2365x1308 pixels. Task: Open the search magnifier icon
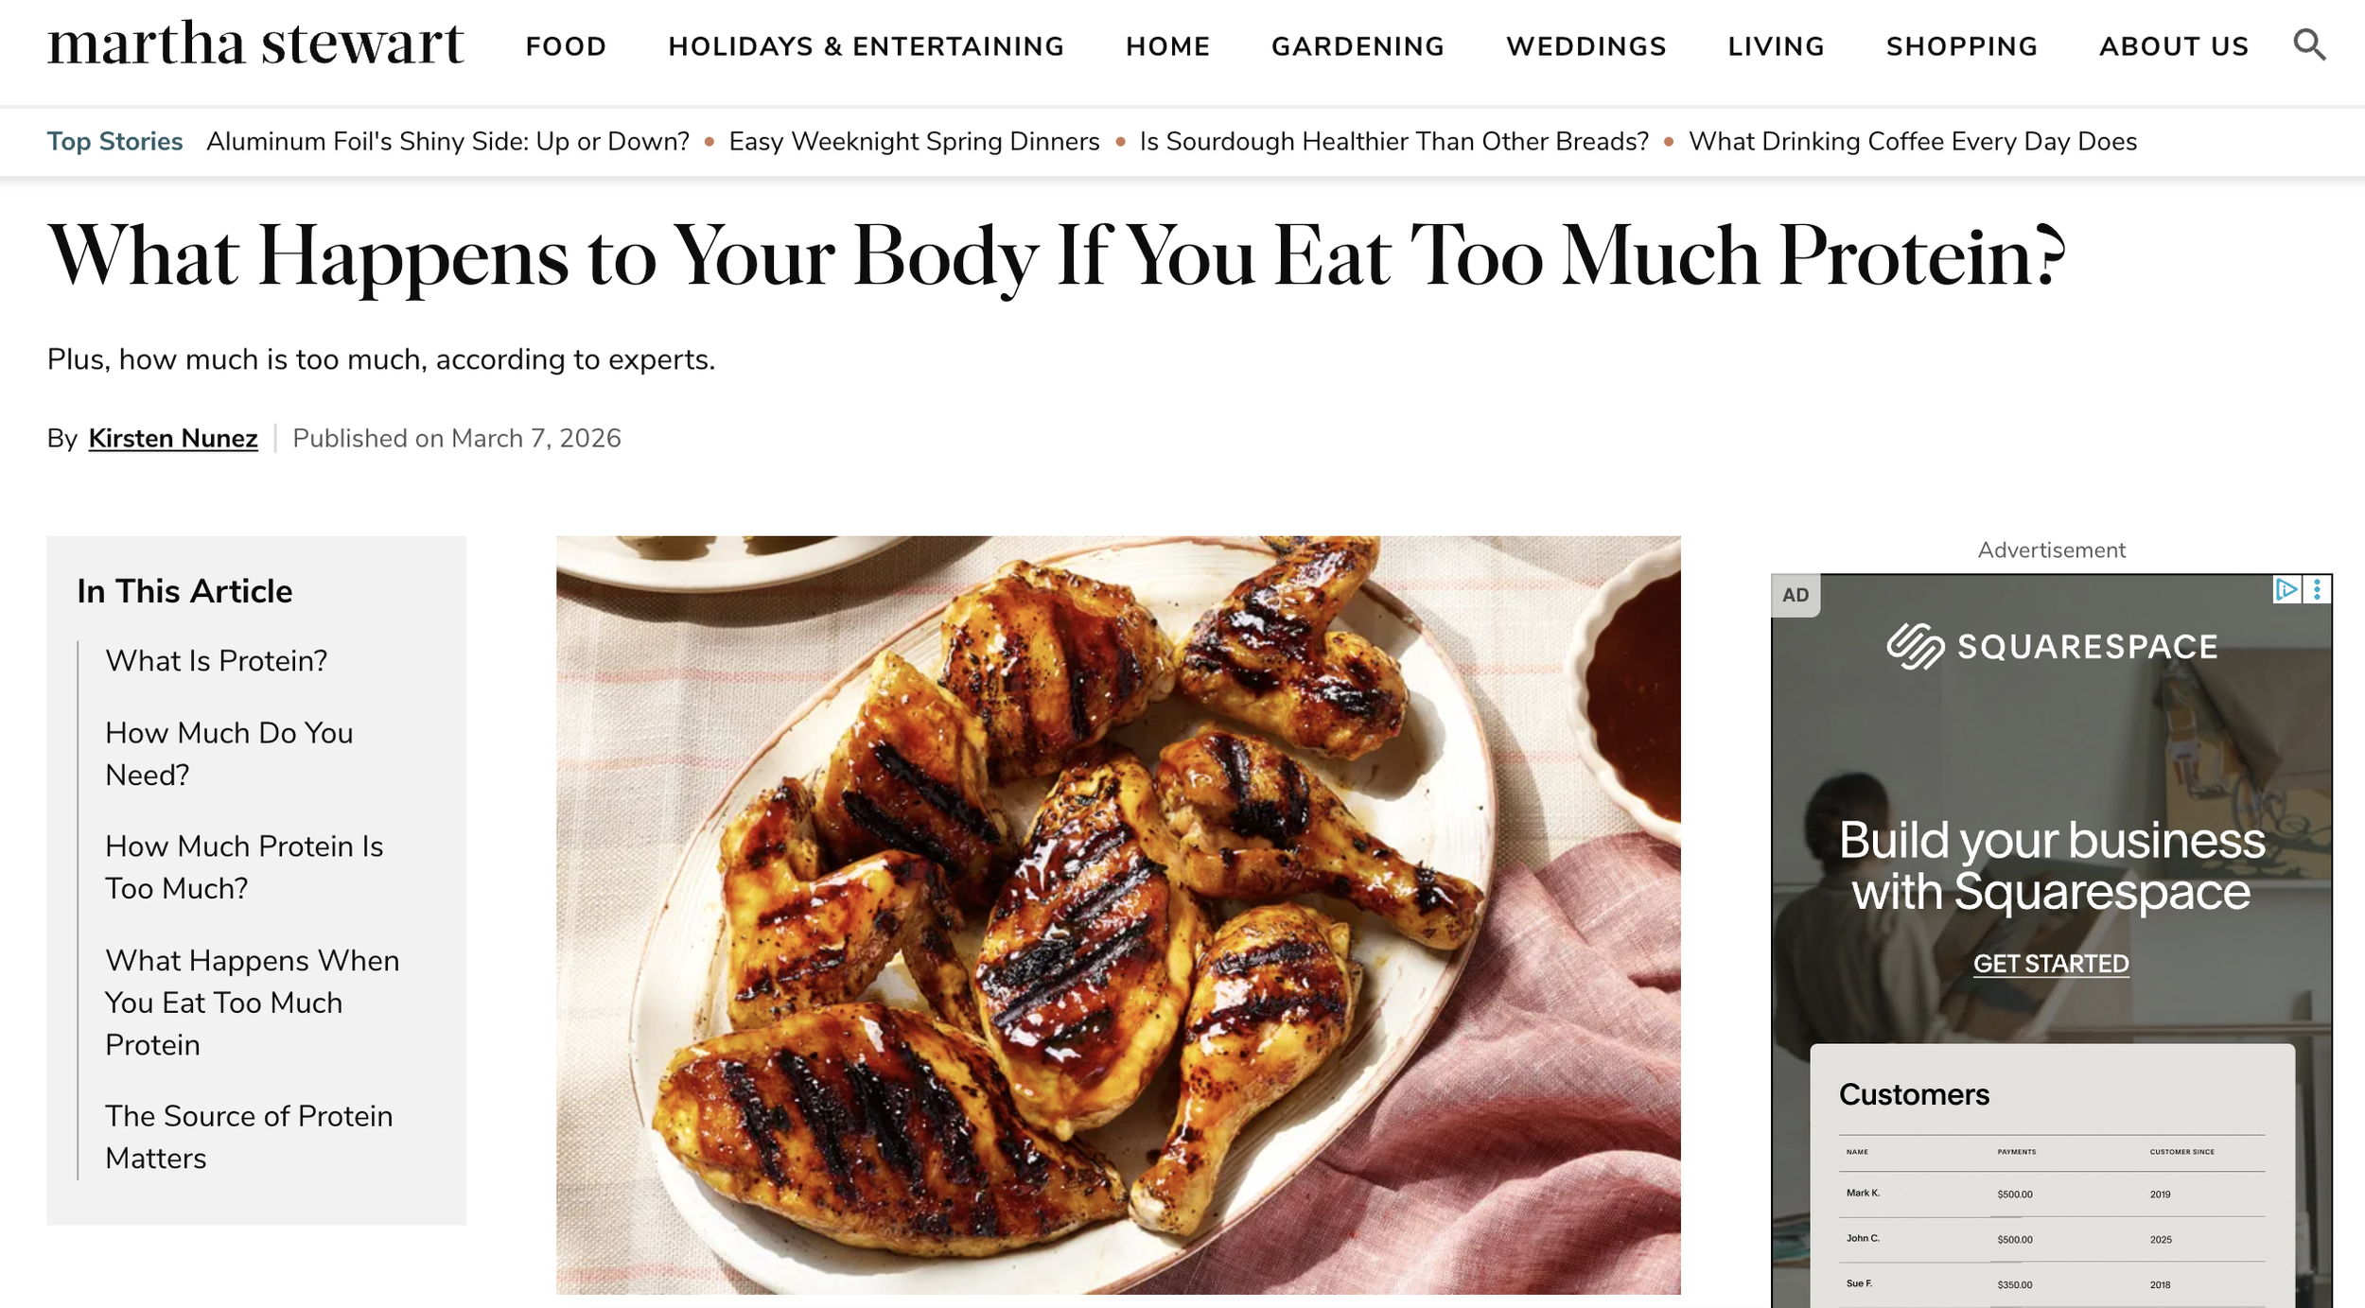pyautogui.click(x=2309, y=44)
